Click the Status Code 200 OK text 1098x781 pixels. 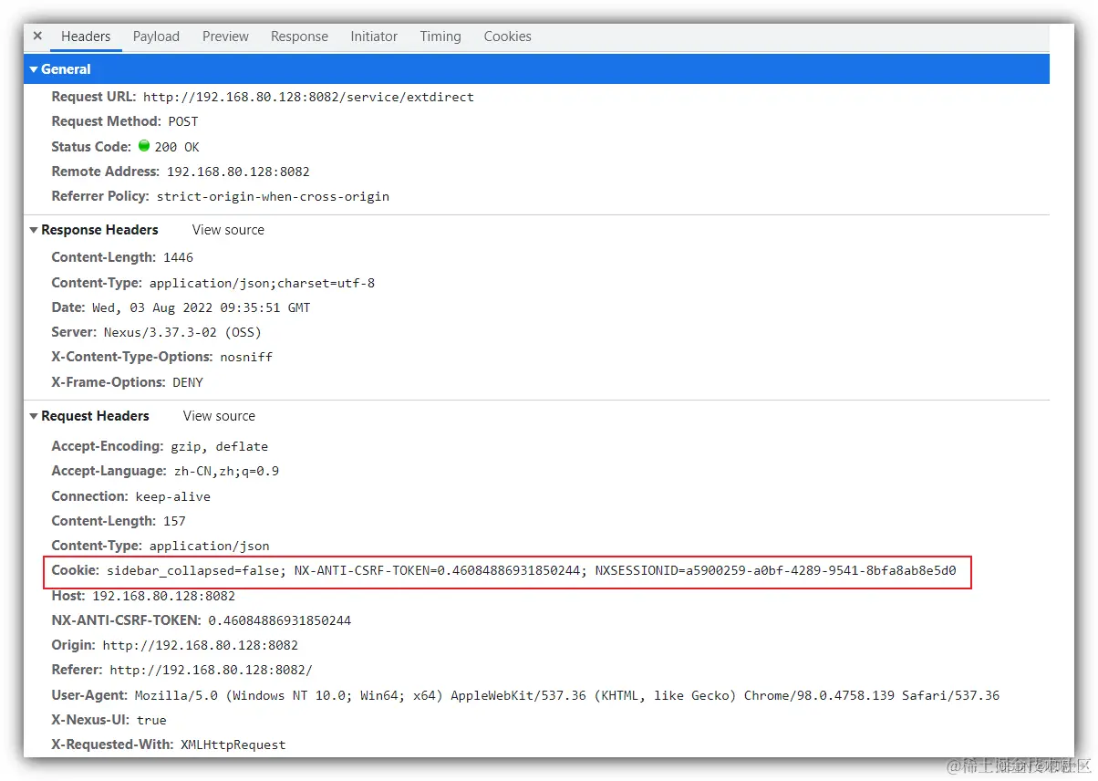point(177,147)
